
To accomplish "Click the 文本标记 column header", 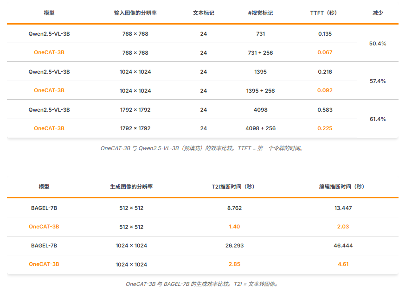I will (203, 13).
